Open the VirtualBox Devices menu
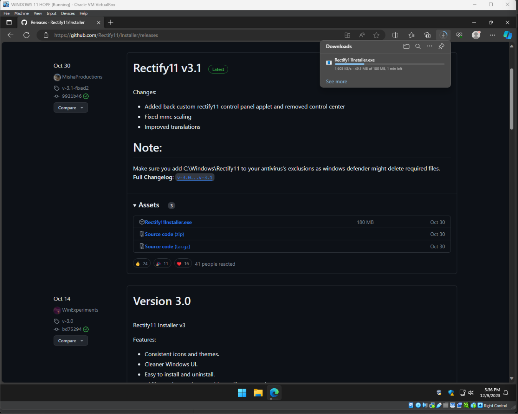The width and height of the screenshot is (518, 414). 68,13
